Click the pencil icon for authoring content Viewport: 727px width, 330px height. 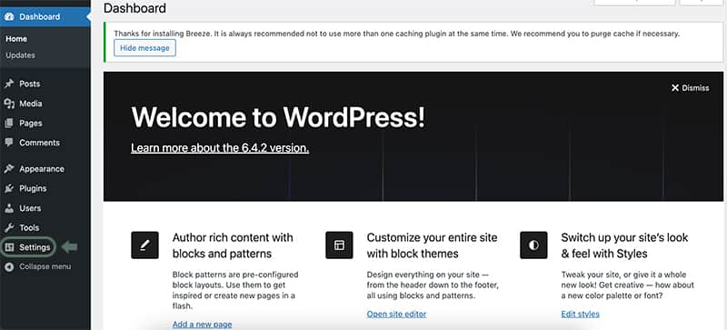pos(144,245)
